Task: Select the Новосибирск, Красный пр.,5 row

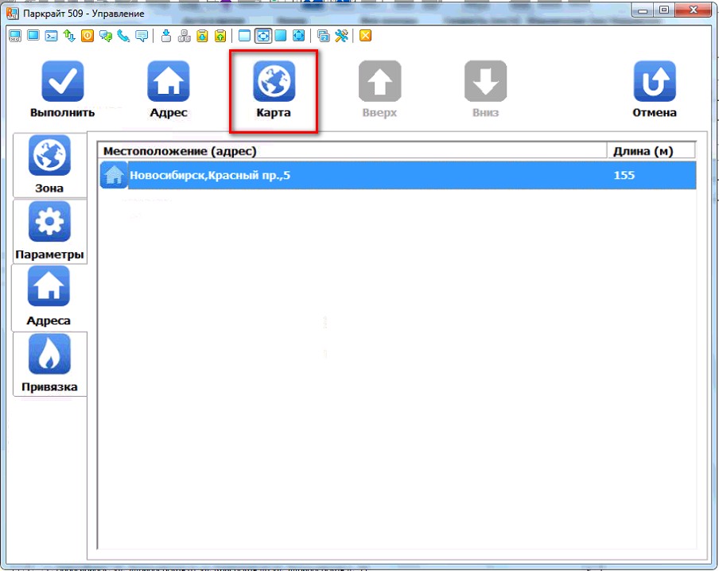Action: pyautogui.click(x=358, y=175)
